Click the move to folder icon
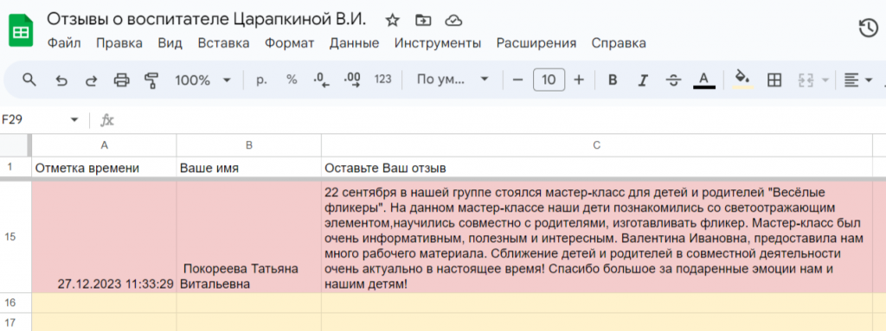This screenshot has width=886, height=331. tap(422, 21)
